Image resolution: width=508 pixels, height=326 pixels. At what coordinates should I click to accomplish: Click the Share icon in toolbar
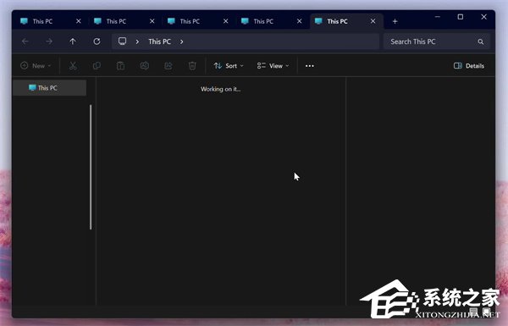click(x=168, y=66)
